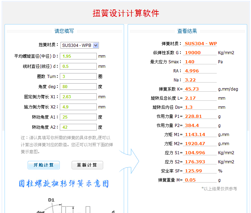251x213 pixels.
Task: Click the 施力侧力臂长 X2 field
Action: pos(78,107)
